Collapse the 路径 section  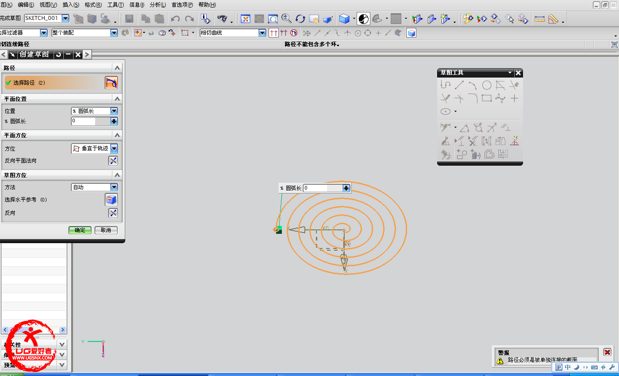tap(117, 68)
